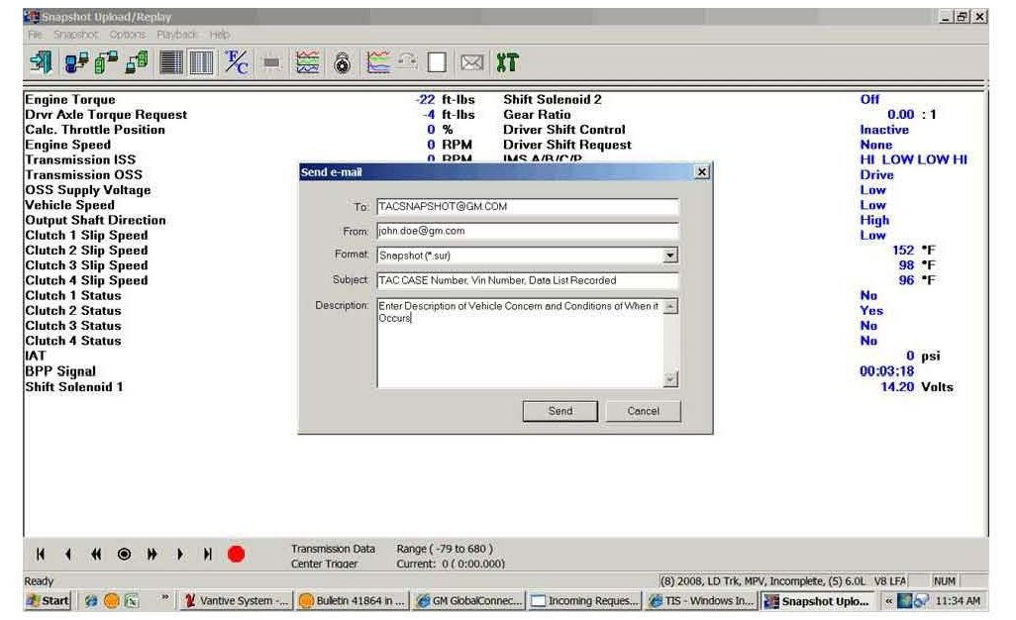The height and width of the screenshot is (620, 1016).
Task: Click the Send button
Action: (x=559, y=411)
